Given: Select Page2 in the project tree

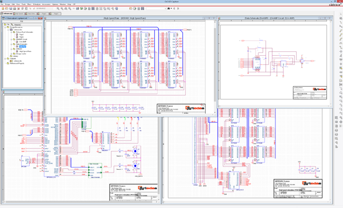Looking at the screenshot, I should click(x=22, y=37).
